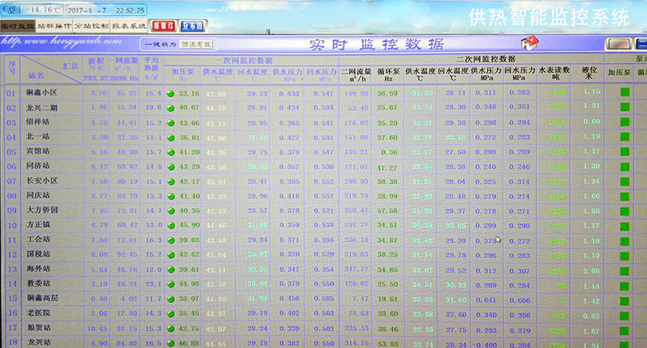The width and height of the screenshot is (647, 348).
Task: Click green pump status light for 铜鑫小区
Action: (171, 93)
